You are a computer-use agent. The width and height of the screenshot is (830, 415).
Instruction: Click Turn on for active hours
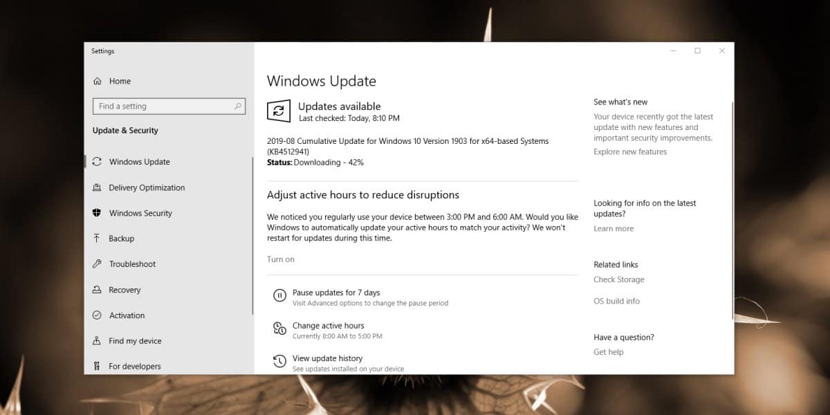pyautogui.click(x=281, y=259)
